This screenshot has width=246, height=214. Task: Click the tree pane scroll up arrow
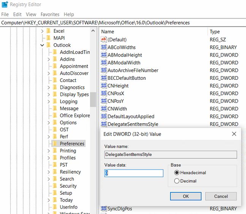tap(93, 31)
